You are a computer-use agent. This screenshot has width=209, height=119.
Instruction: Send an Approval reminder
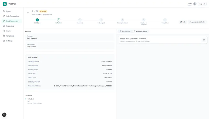pyautogui.click(x=197, y=22)
